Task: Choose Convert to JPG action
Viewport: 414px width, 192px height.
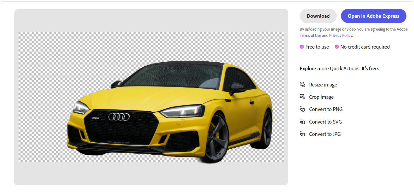Action: click(325, 134)
